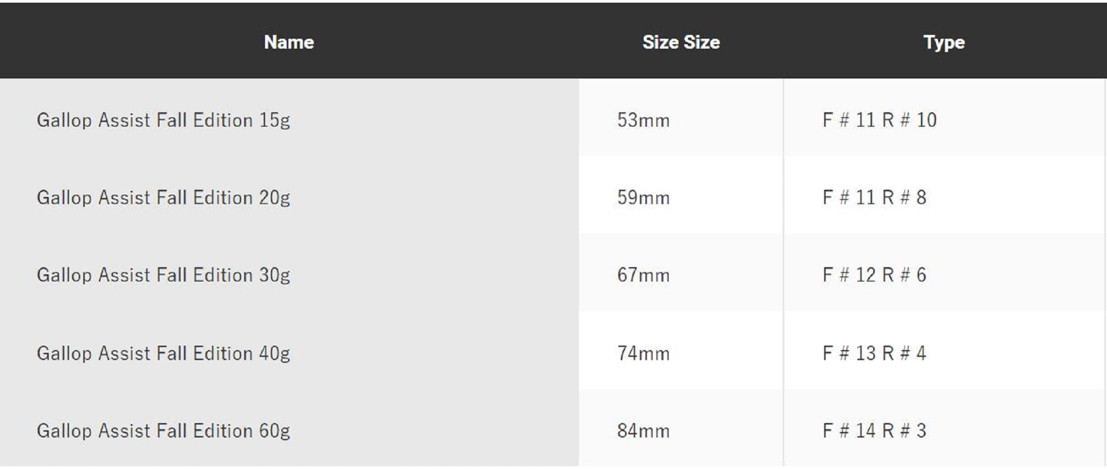Select Gallop Assist Fall Edition 15g name
The width and height of the screenshot is (1107, 469).
coord(163,120)
